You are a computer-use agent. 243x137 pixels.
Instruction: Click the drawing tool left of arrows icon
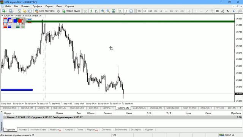222,11
